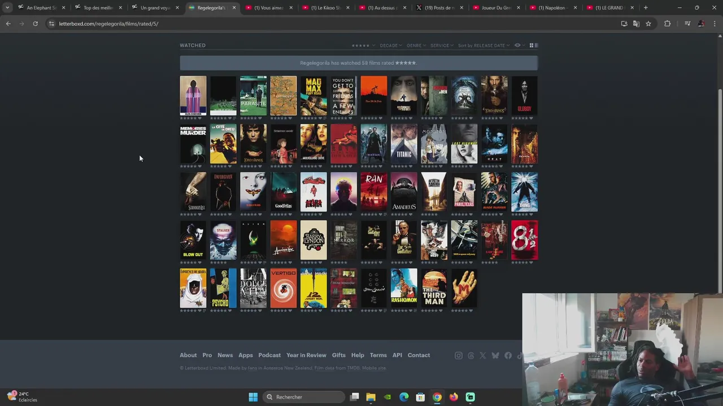Open the Windows Start button
723x406 pixels.
tap(253, 397)
